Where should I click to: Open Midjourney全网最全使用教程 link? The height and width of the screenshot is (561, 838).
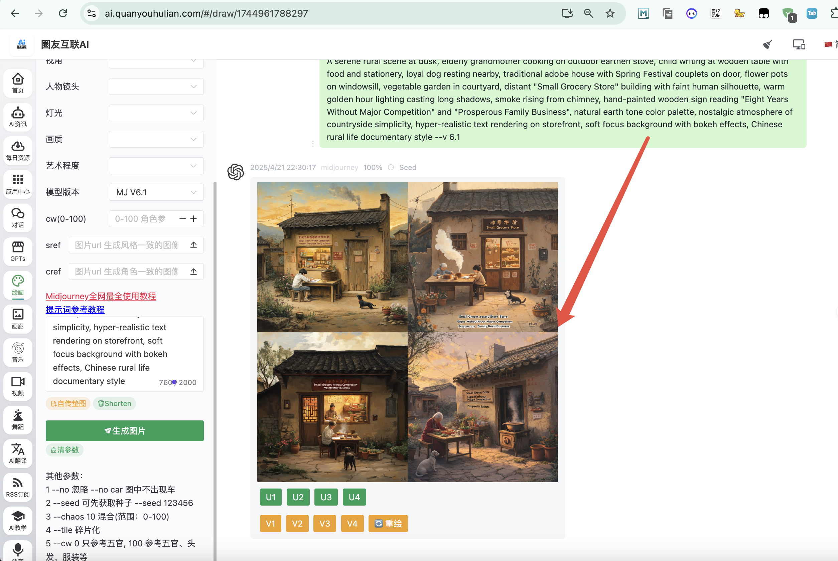pos(101,296)
